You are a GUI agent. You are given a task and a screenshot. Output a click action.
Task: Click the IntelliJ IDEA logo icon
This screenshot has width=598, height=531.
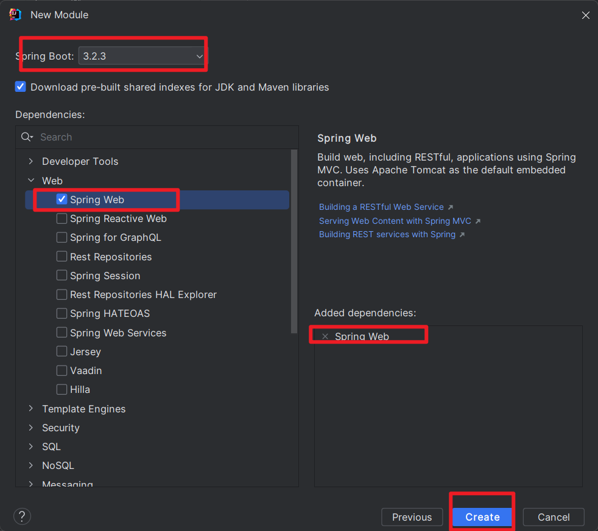point(15,15)
